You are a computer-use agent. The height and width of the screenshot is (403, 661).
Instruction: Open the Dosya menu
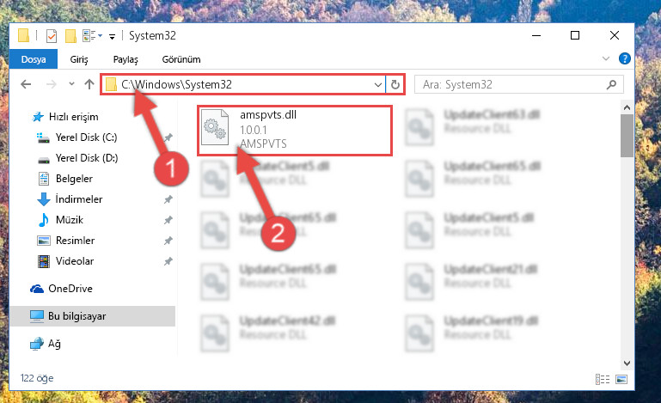pos(34,59)
